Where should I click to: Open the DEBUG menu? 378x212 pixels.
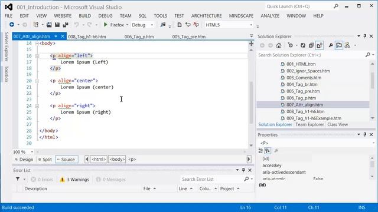coord(105,16)
